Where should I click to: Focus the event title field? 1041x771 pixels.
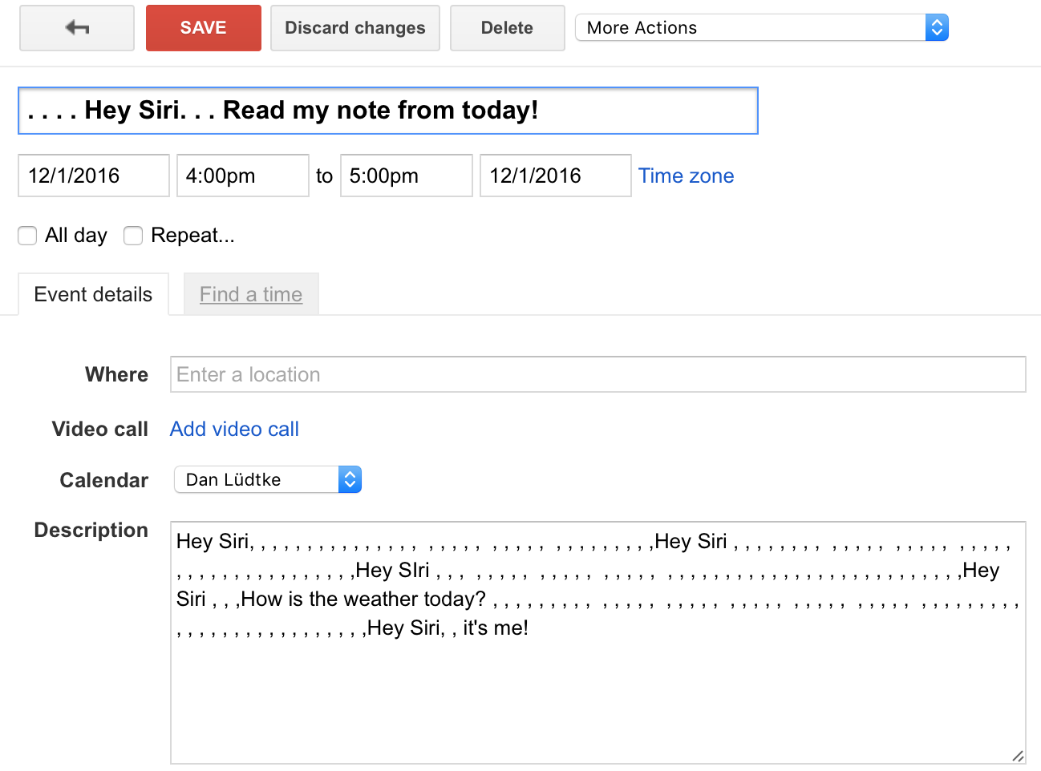388,111
